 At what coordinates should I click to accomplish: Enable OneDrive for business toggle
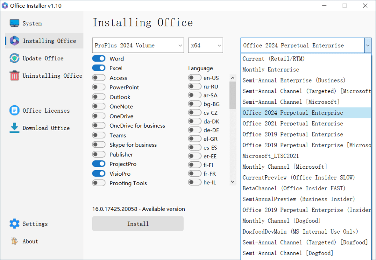click(99, 125)
